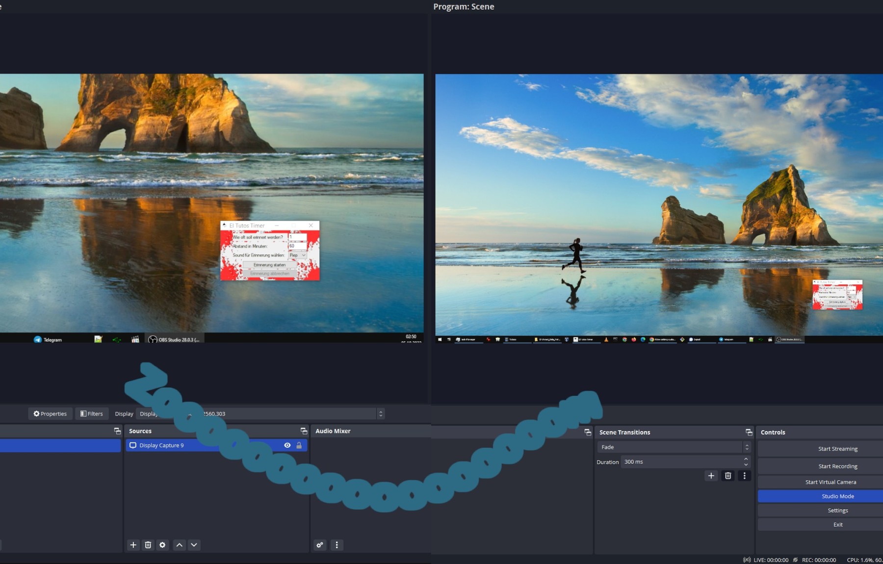Add a new source with plus icon
Image resolution: width=883 pixels, height=564 pixels.
pyautogui.click(x=133, y=545)
